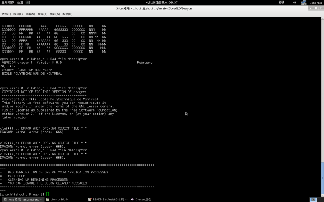Open the 查看(V) menu
The width and height of the screenshot is (324, 202).
pos(30,14)
